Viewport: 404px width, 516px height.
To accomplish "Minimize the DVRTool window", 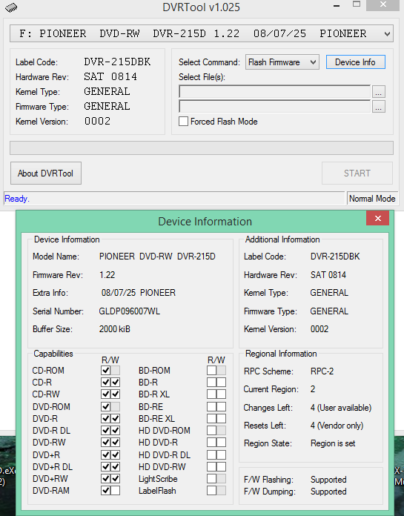I will pyautogui.click(x=337, y=6).
